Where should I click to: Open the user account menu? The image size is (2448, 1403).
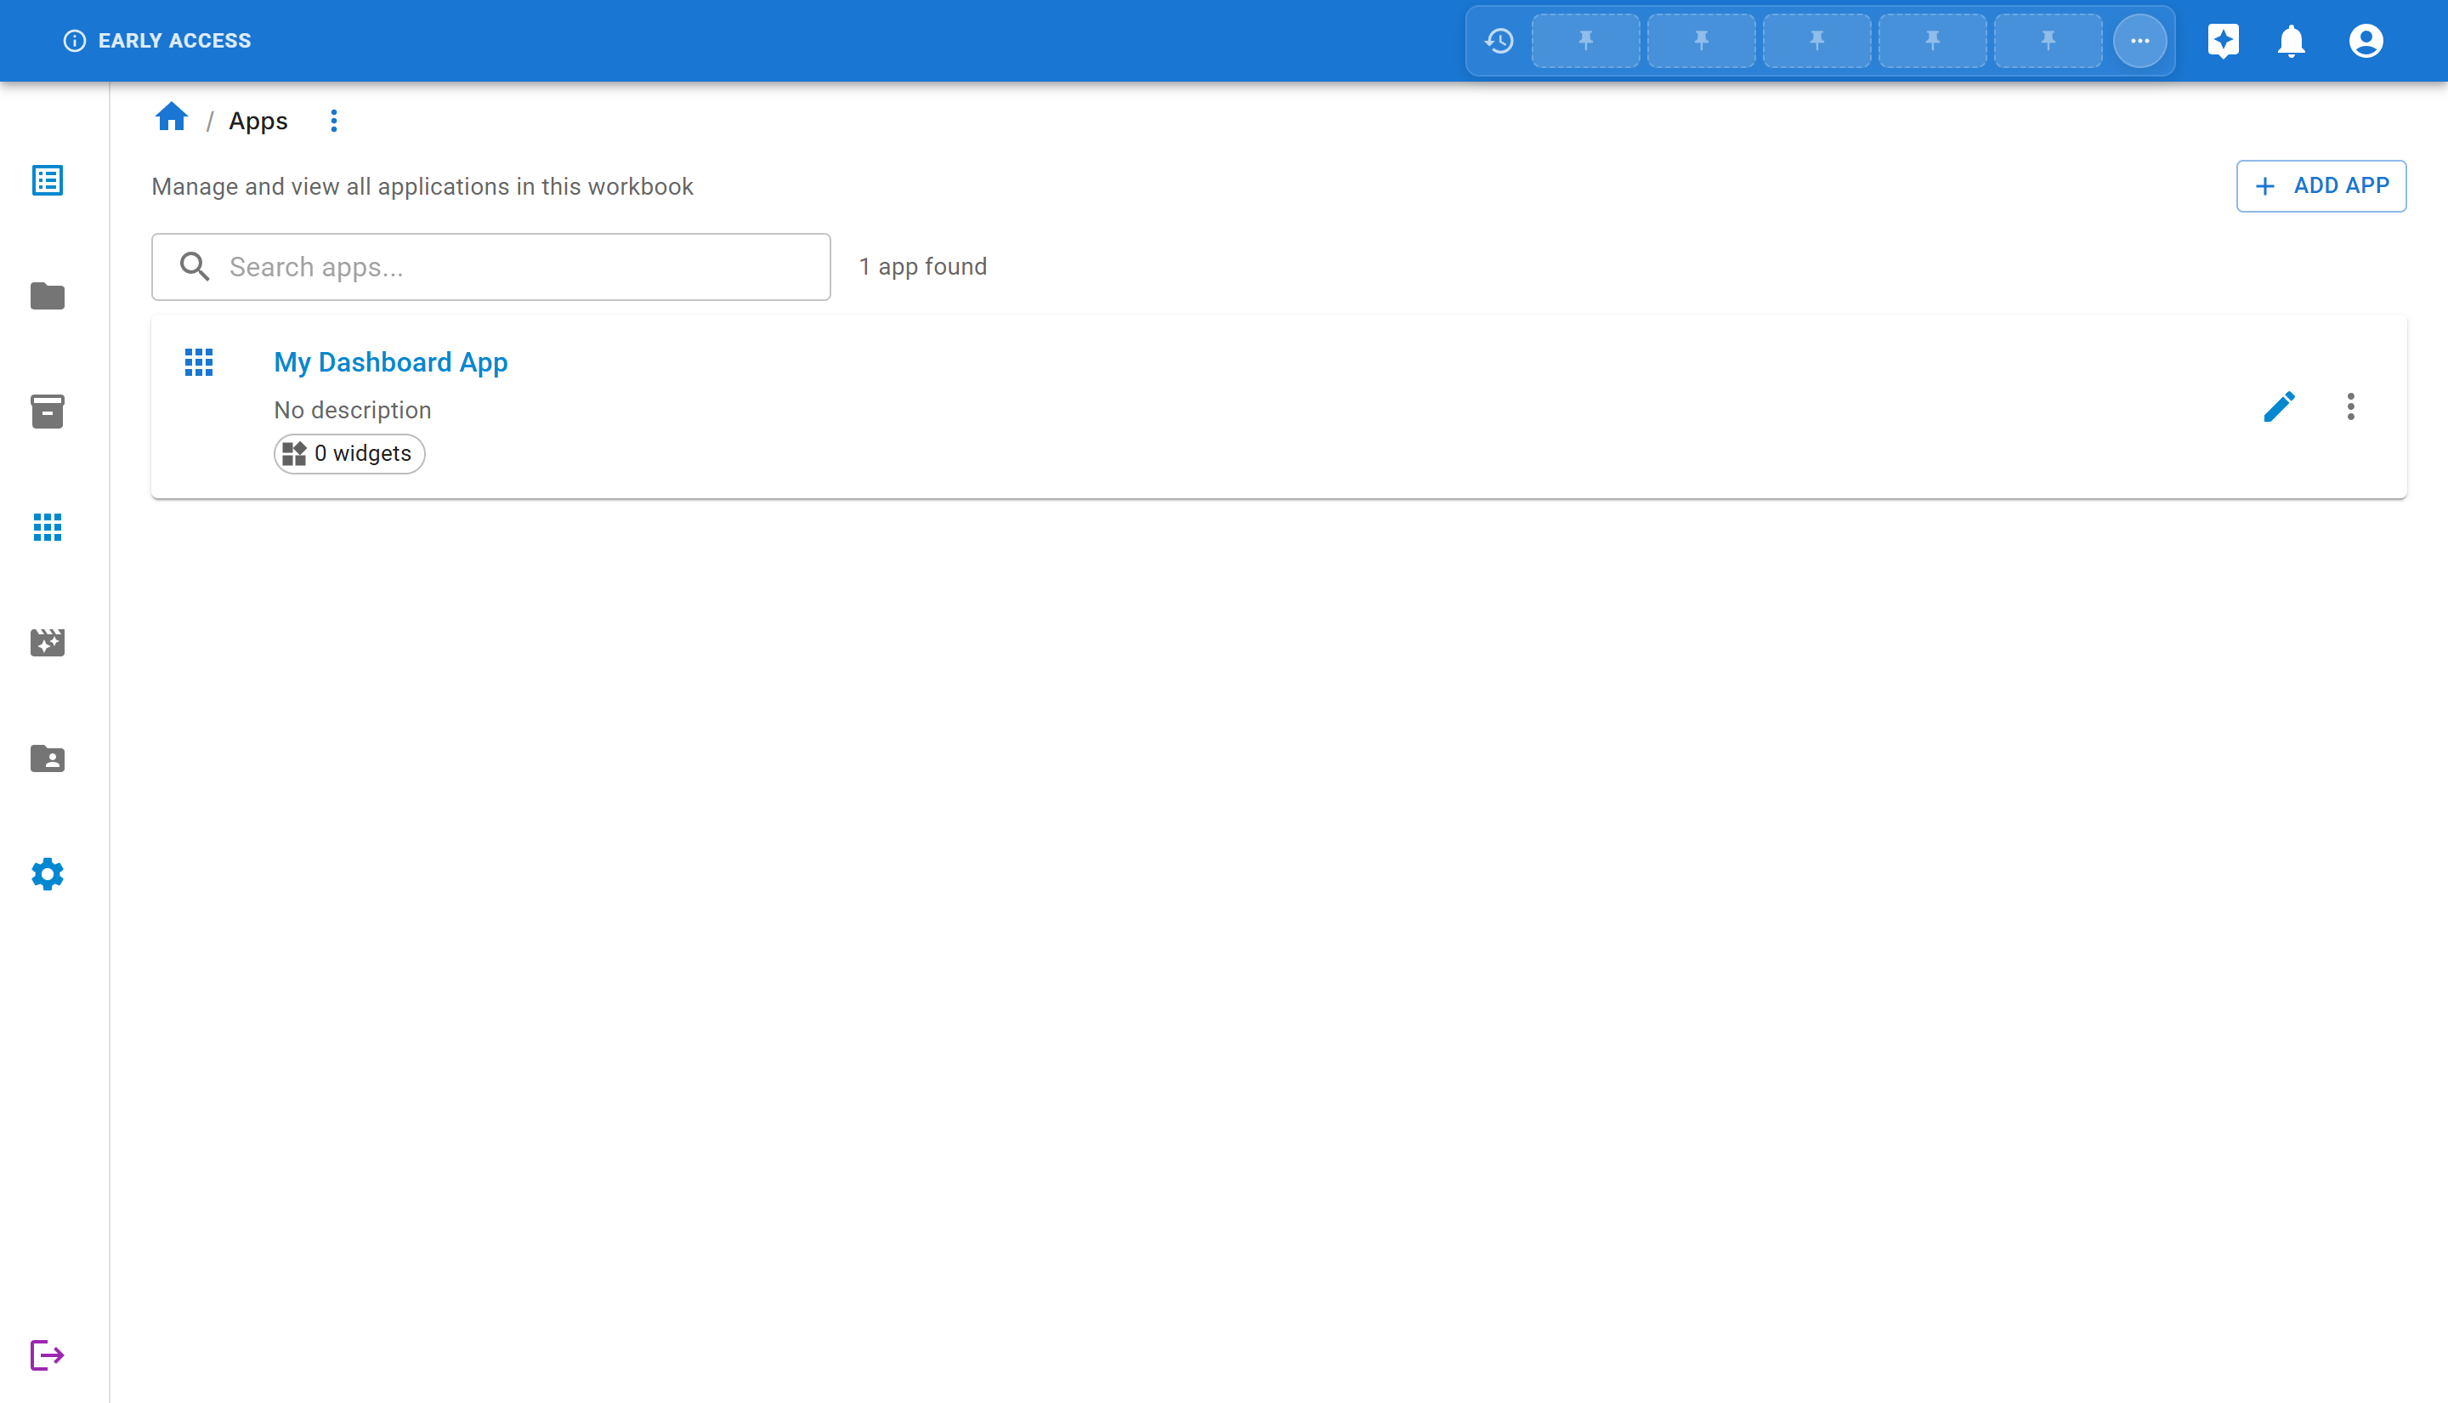pos(2366,41)
